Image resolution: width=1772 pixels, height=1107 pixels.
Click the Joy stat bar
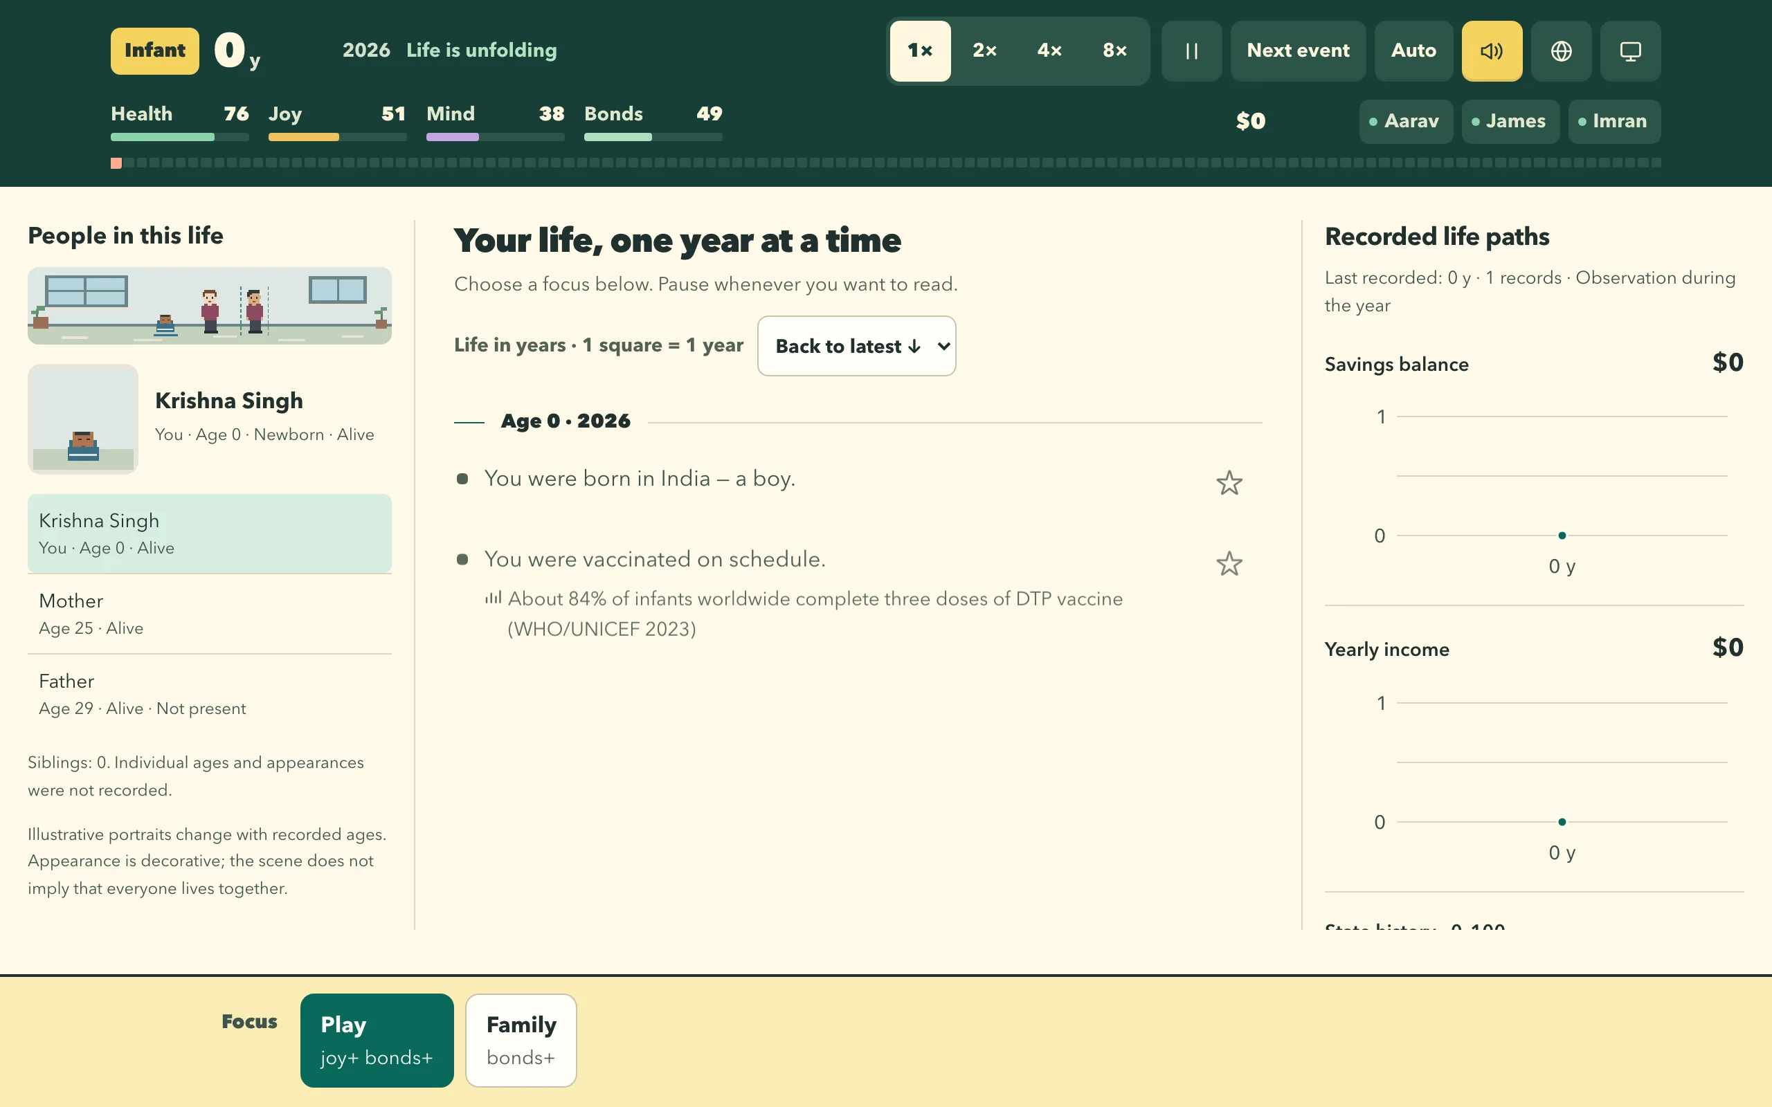point(337,137)
